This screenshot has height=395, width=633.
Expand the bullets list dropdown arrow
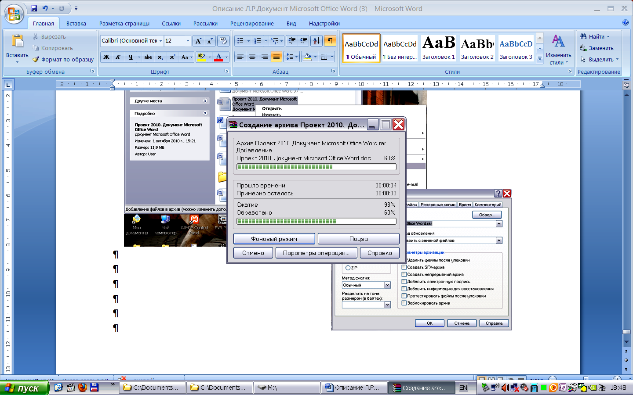(248, 41)
